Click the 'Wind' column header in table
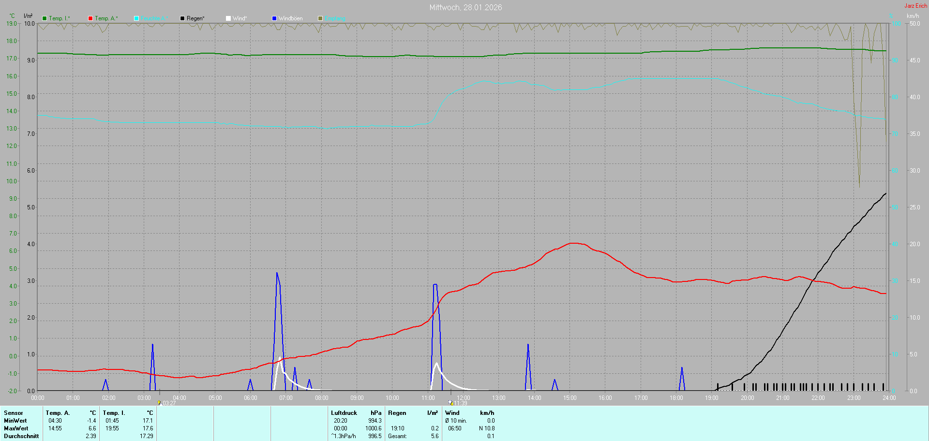The image size is (929, 441). coord(452,413)
